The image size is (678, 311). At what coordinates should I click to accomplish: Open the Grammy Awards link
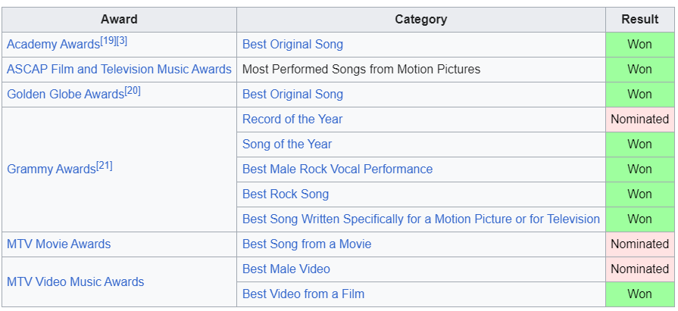pos(51,169)
